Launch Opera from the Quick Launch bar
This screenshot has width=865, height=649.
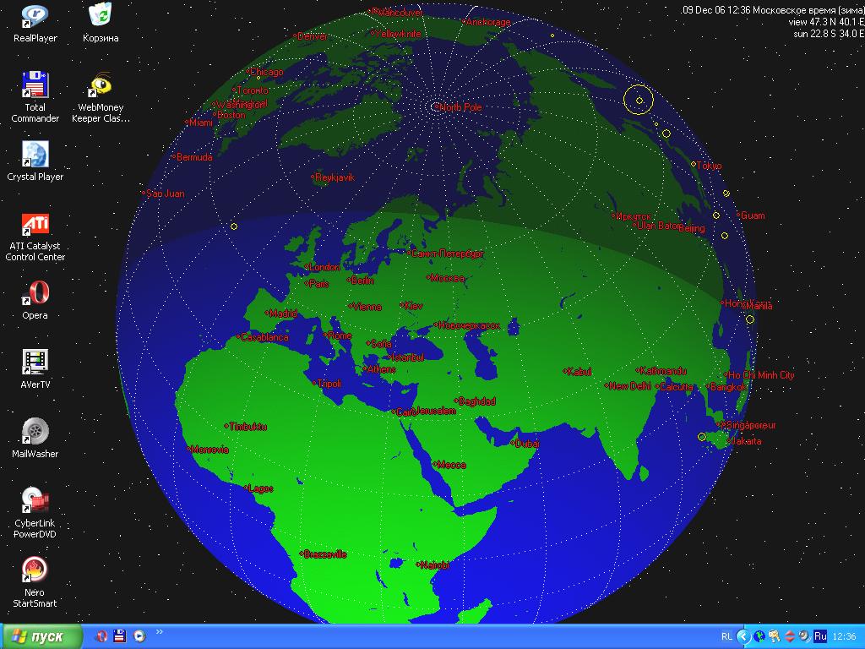click(102, 636)
